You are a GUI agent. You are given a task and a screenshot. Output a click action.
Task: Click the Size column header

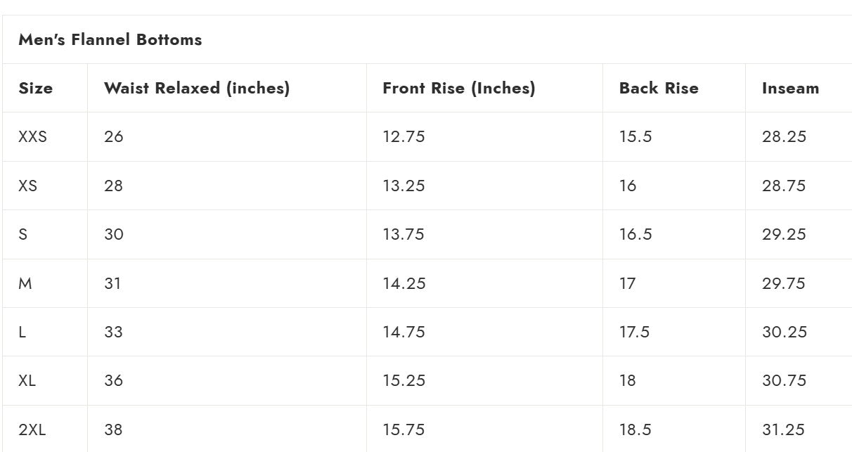[36, 89]
